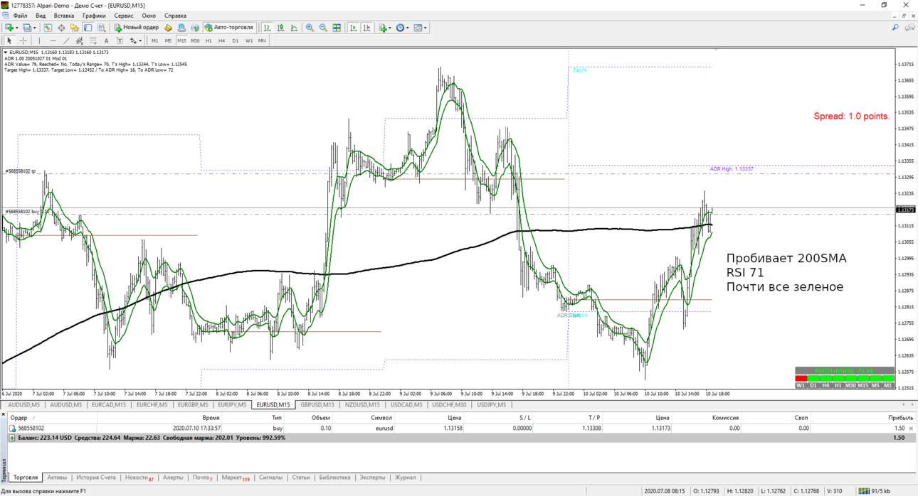Select the Text Label tool
The image size is (918, 496).
120,41
